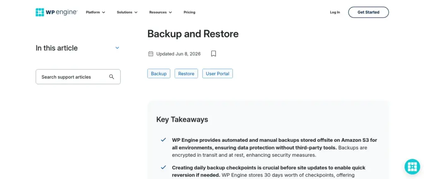Click checkmark beside automated and manual backups
This screenshot has width=424, height=179.
[163, 140]
